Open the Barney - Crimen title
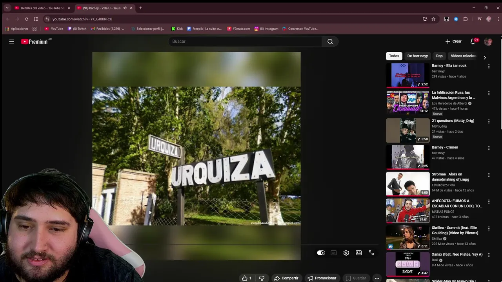This screenshot has width=502, height=282. tap(445, 147)
